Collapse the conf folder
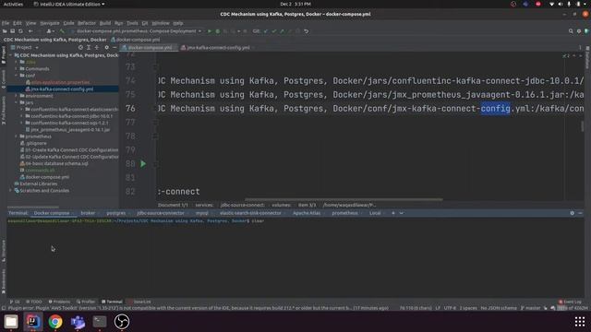The height and width of the screenshot is (332, 591). [x=17, y=76]
